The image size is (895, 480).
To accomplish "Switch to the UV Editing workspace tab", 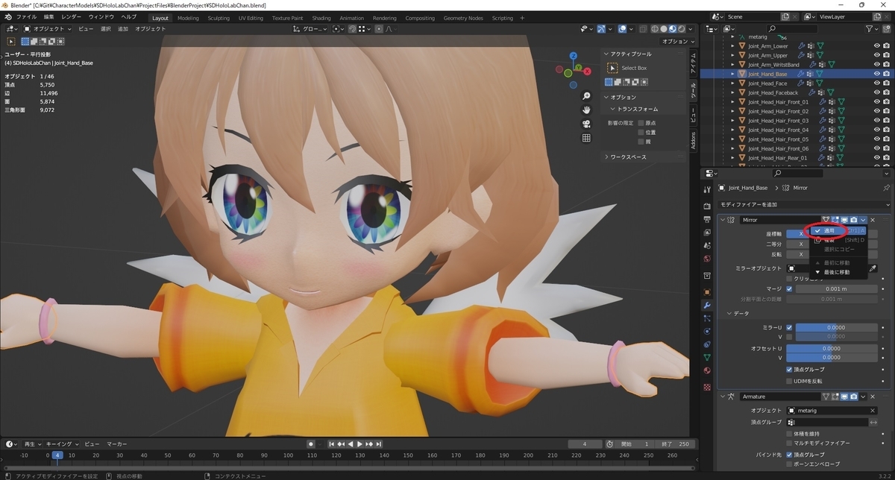I will (x=250, y=18).
